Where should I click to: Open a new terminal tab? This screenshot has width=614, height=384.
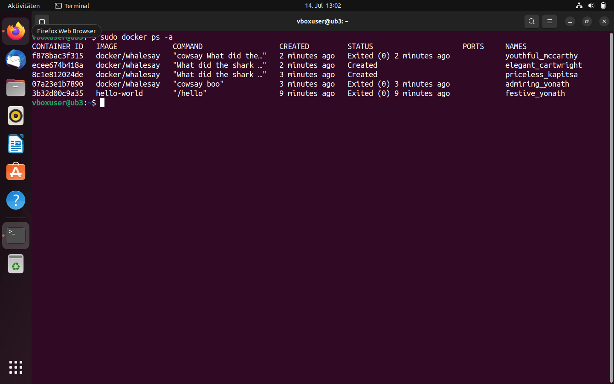click(42, 21)
